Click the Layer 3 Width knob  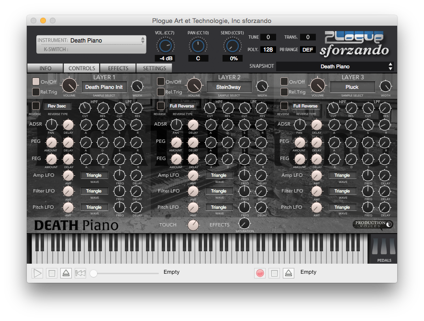pos(386,86)
